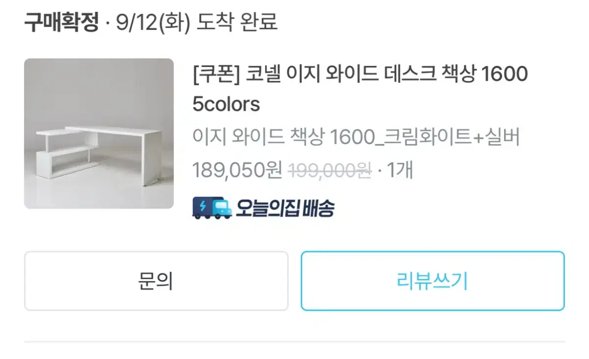
Task: Click the 189,050원 discounted price
Action: pos(237,170)
